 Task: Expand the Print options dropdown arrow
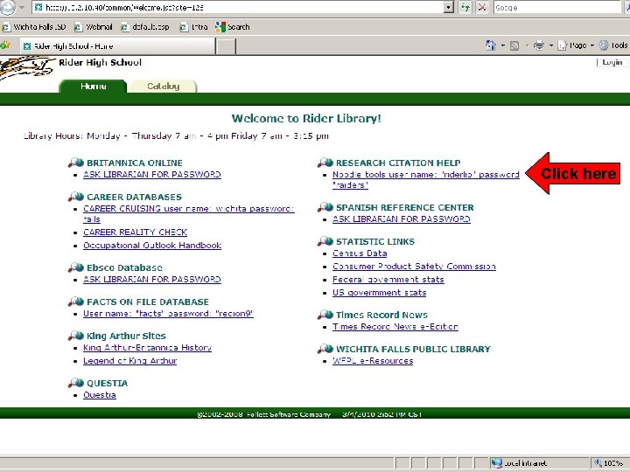551,45
